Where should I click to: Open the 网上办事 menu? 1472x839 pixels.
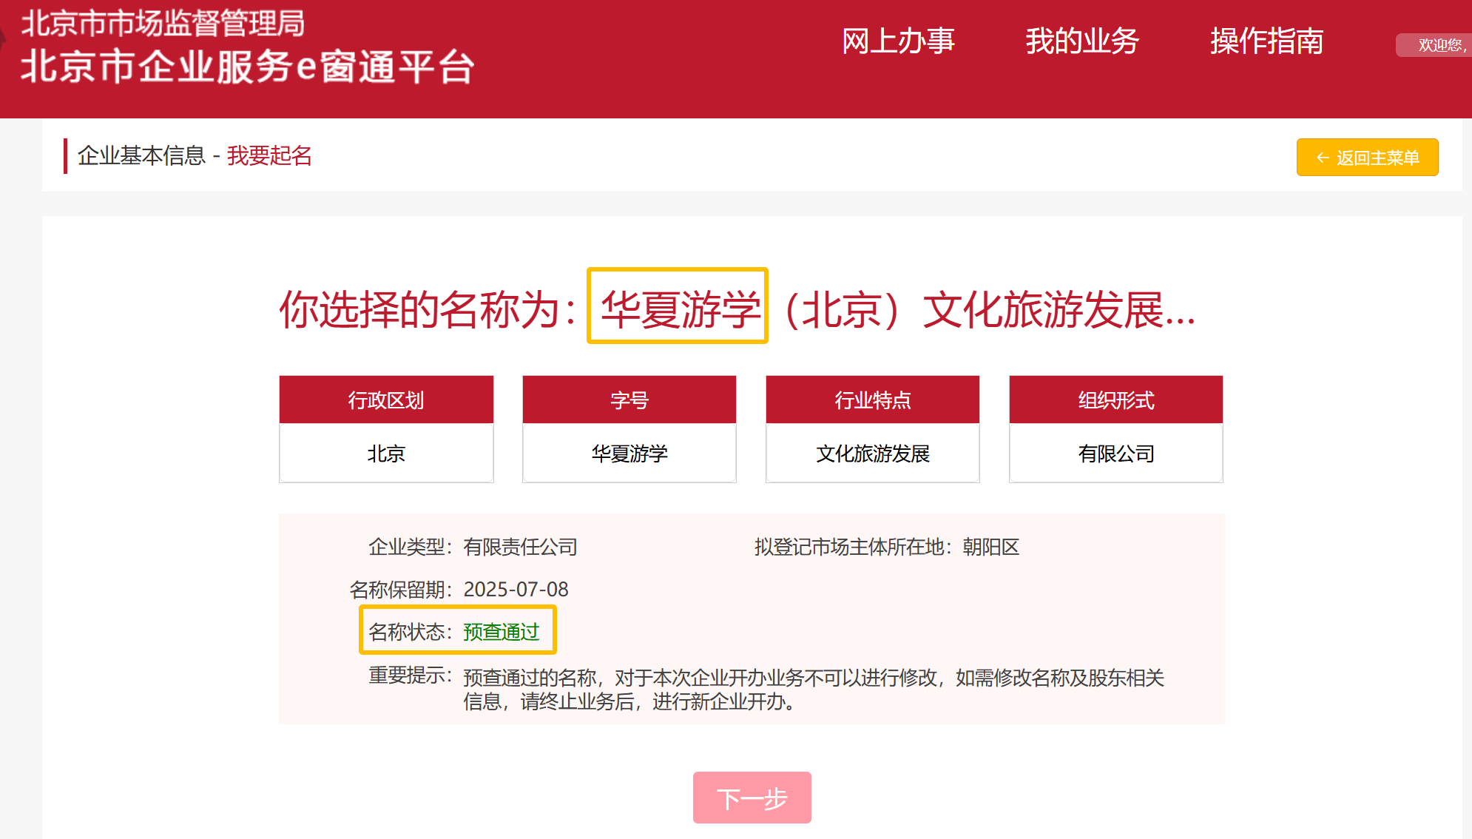898,41
